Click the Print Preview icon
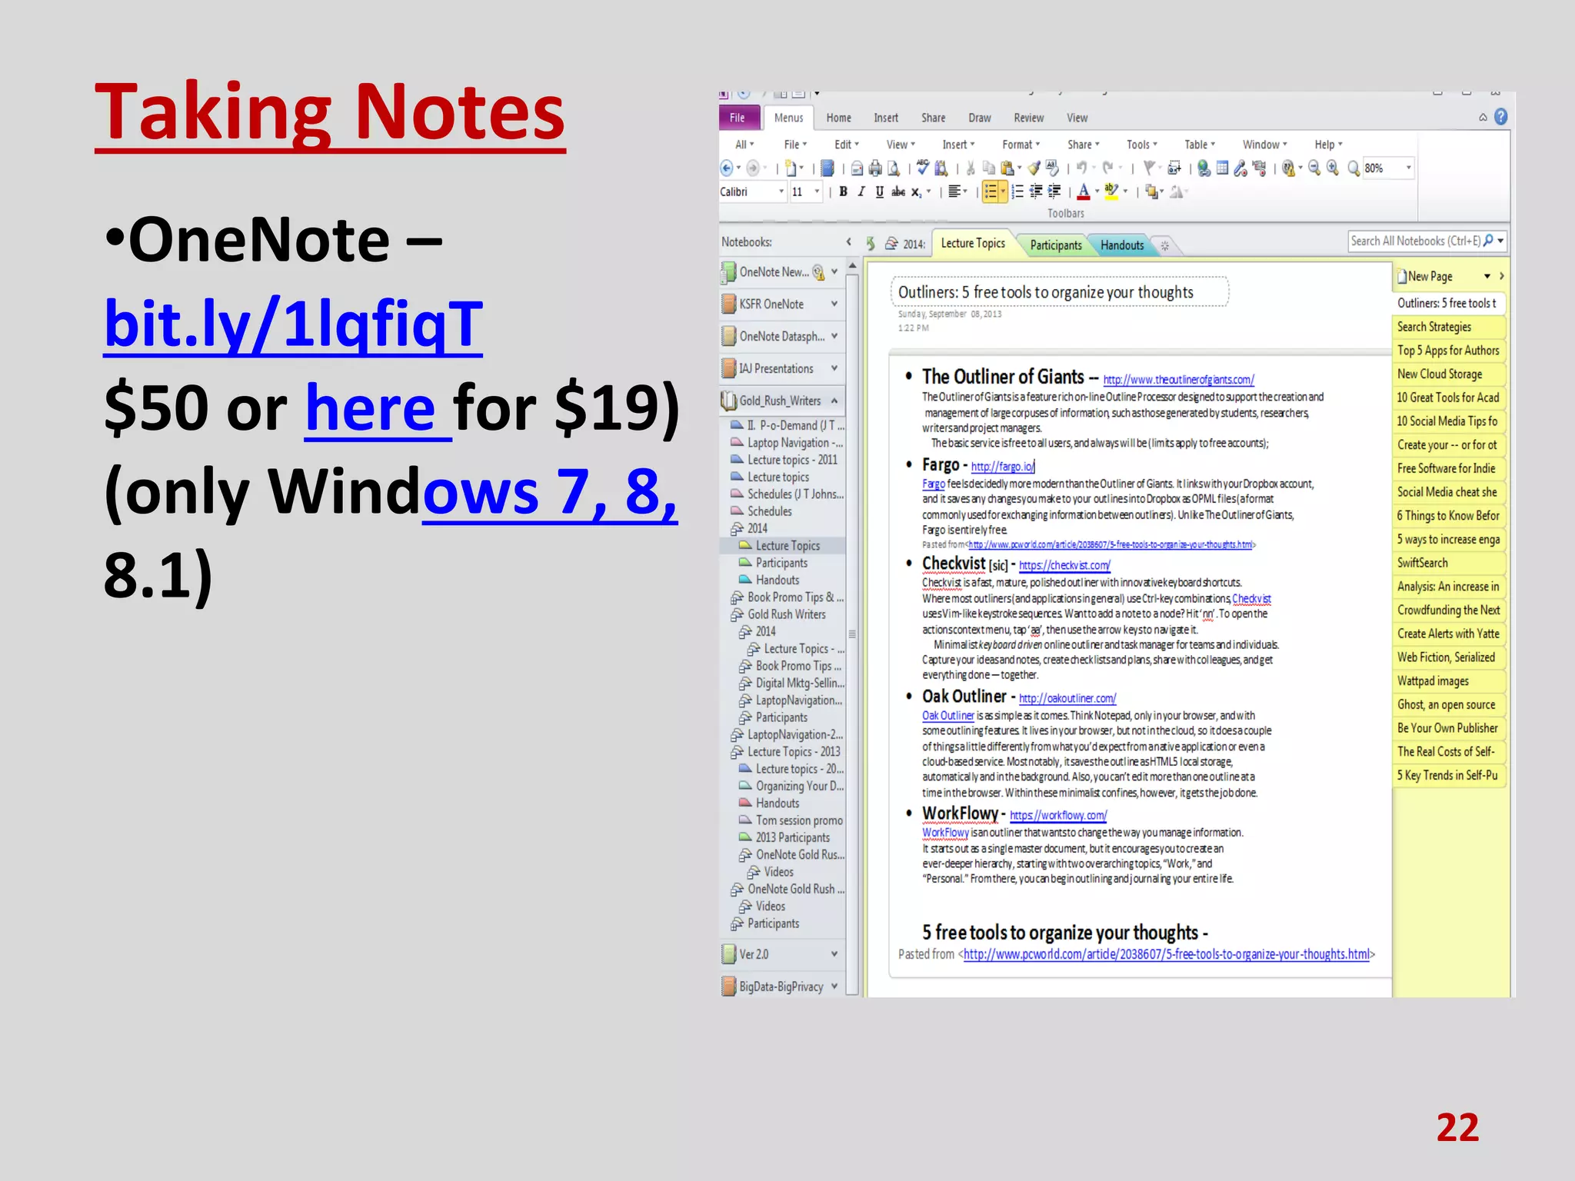The width and height of the screenshot is (1575, 1181). [x=894, y=168]
